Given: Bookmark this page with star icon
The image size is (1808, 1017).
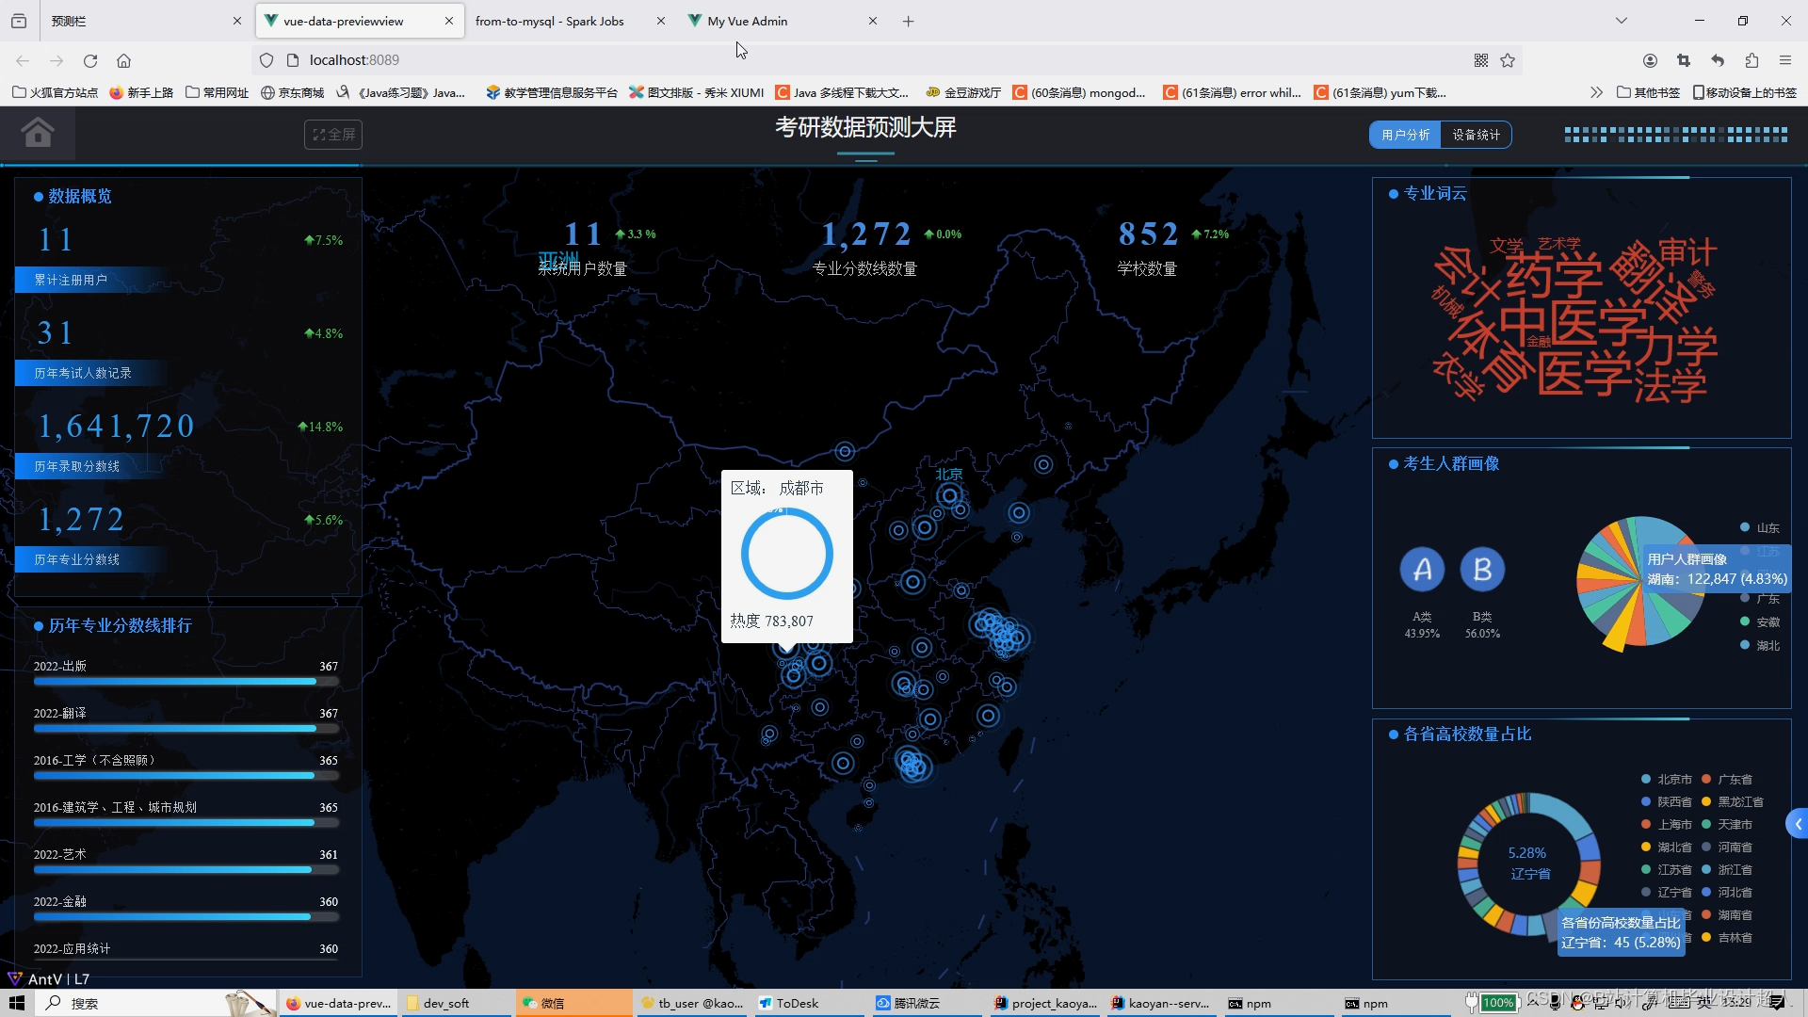Looking at the screenshot, I should click(x=1508, y=60).
